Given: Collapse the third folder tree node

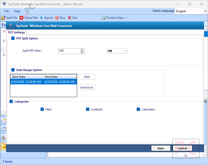Looking at the screenshot, I should [x=4, y=55].
